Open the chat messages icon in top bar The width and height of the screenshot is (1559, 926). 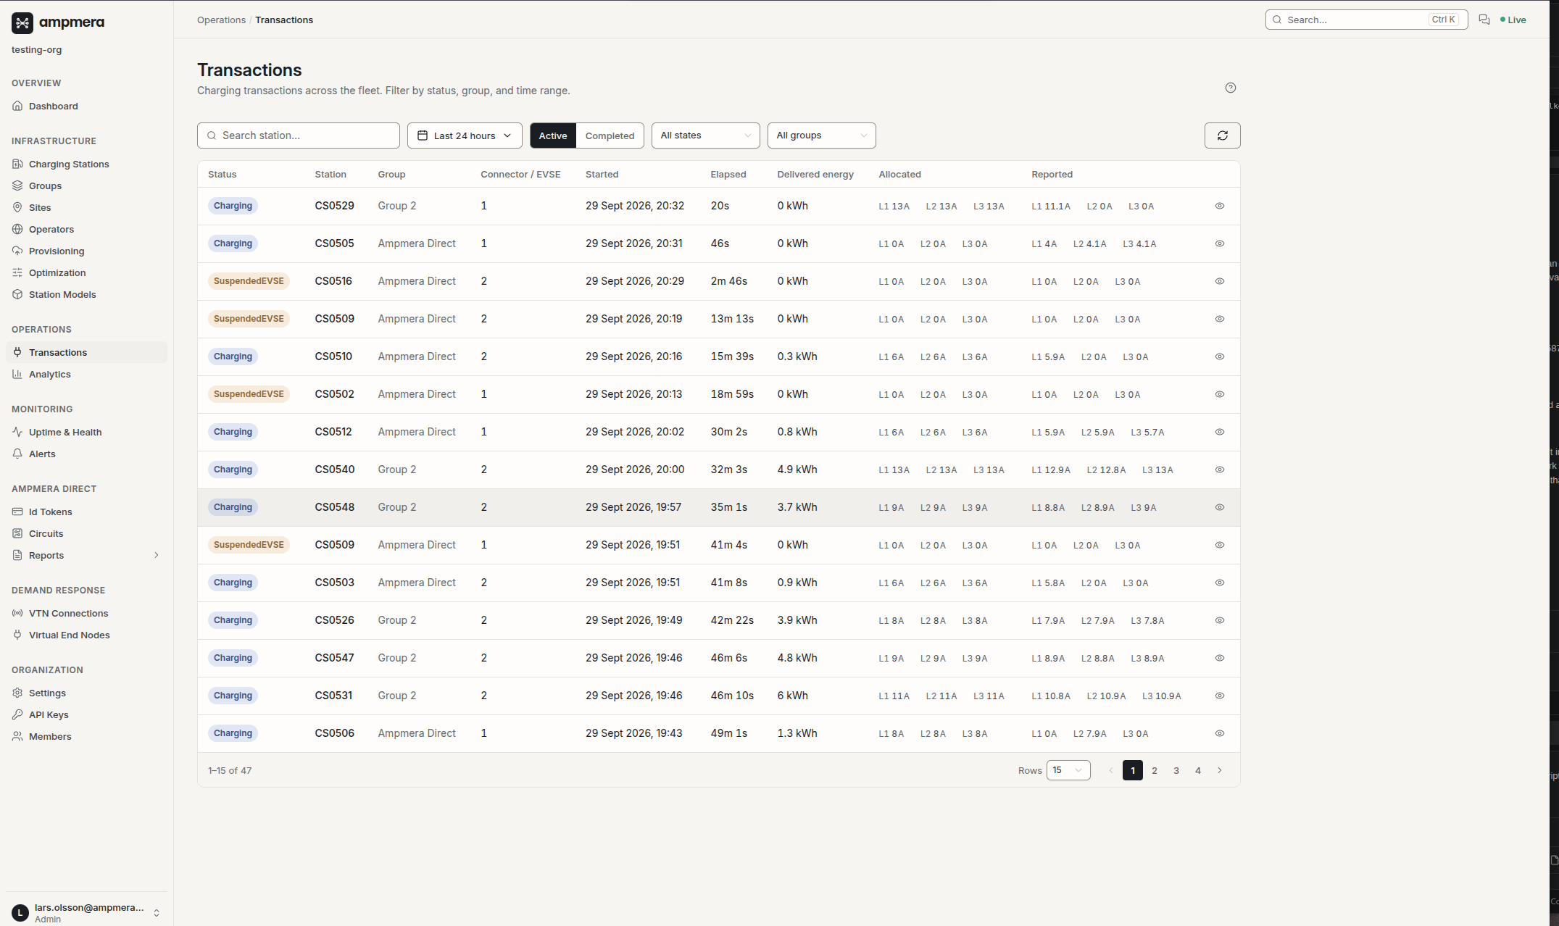[1484, 20]
